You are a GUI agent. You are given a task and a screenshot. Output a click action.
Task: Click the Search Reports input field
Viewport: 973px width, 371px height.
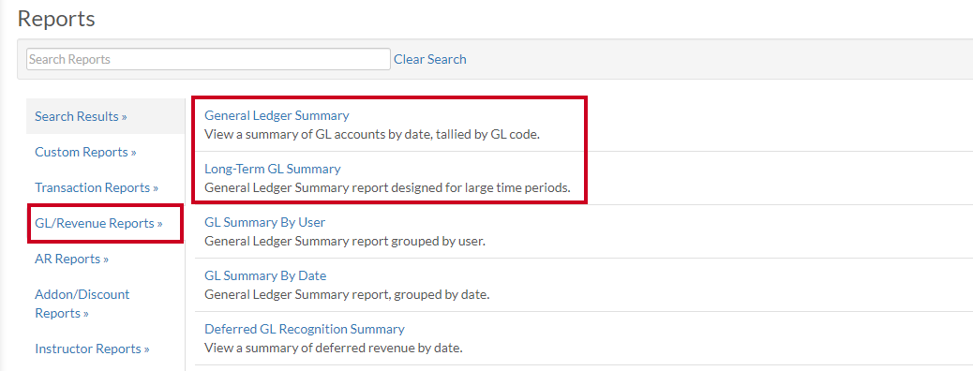(x=208, y=60)
